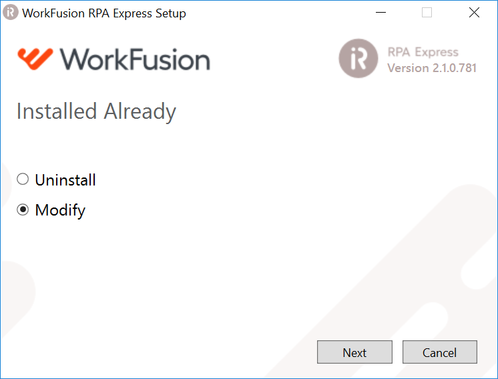This screenshot has height=379, width=498.
Task: Click the orange WorkFusion checkmark logo
Action: click(35, 59)
